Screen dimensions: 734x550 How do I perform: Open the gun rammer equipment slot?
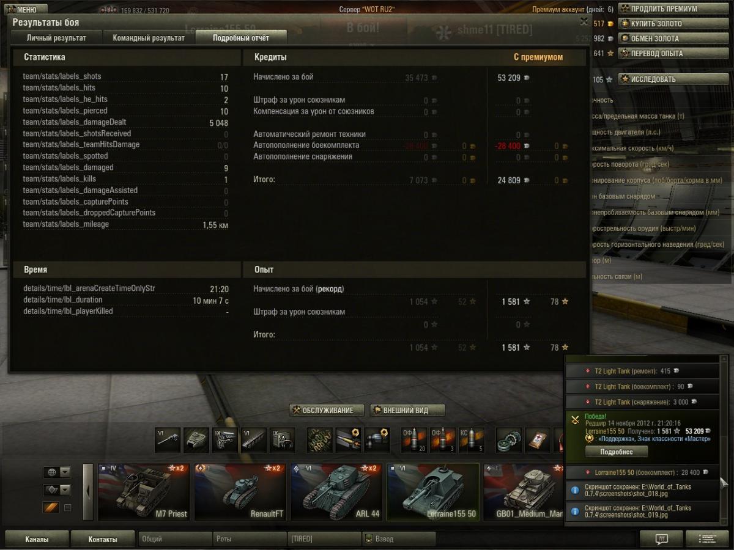pos(349,439)
